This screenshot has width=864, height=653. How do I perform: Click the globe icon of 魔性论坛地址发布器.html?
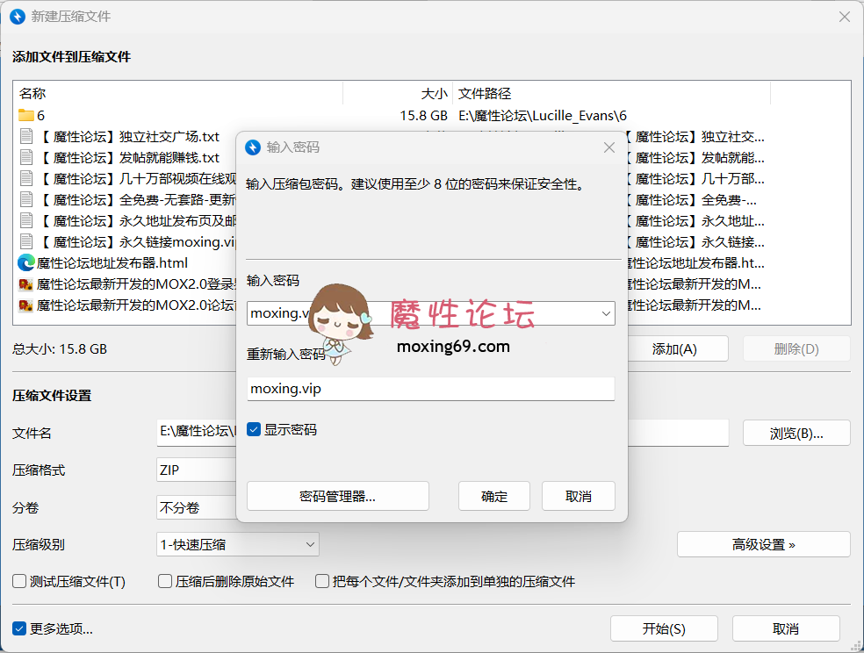coord(27,262)
